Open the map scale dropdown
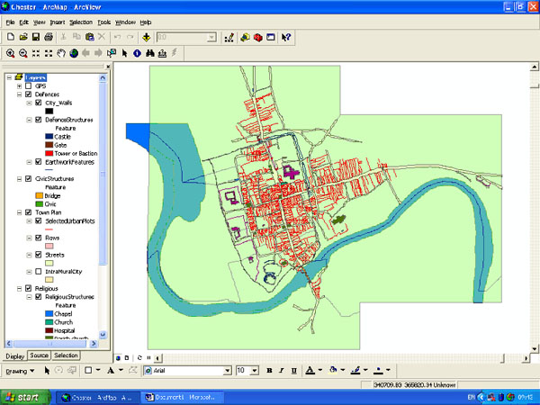This screenshot has width=540, height=405. tap(212, 38)
